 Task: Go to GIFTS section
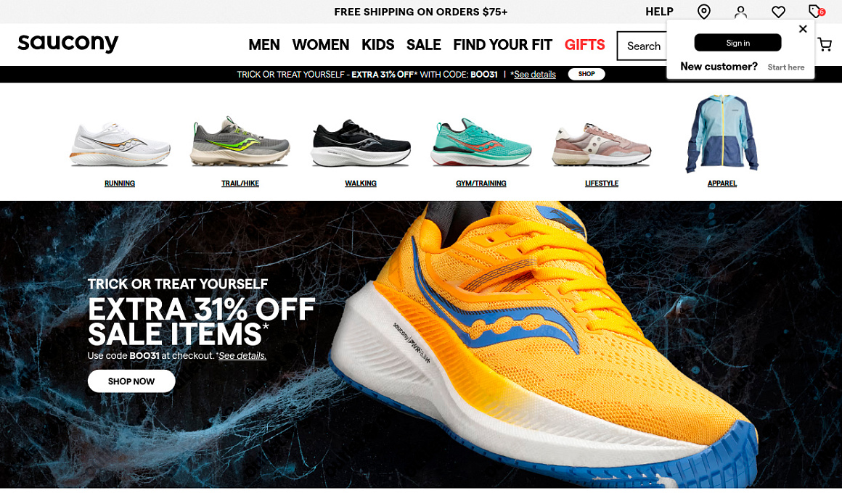pyautogui.click(x=584, y=45)
